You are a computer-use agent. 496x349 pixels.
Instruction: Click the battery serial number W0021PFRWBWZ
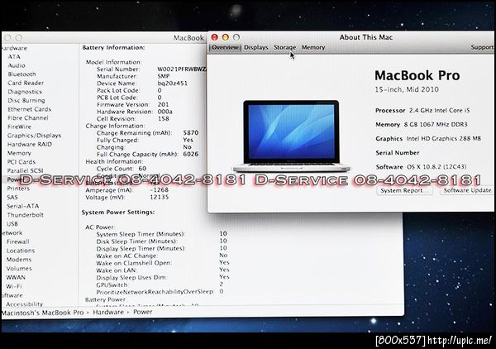tap(182, 69)
